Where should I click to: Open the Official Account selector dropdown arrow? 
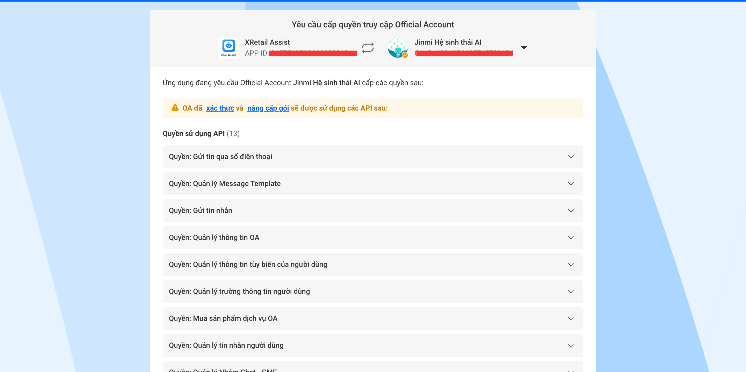[x=523, y=47]
